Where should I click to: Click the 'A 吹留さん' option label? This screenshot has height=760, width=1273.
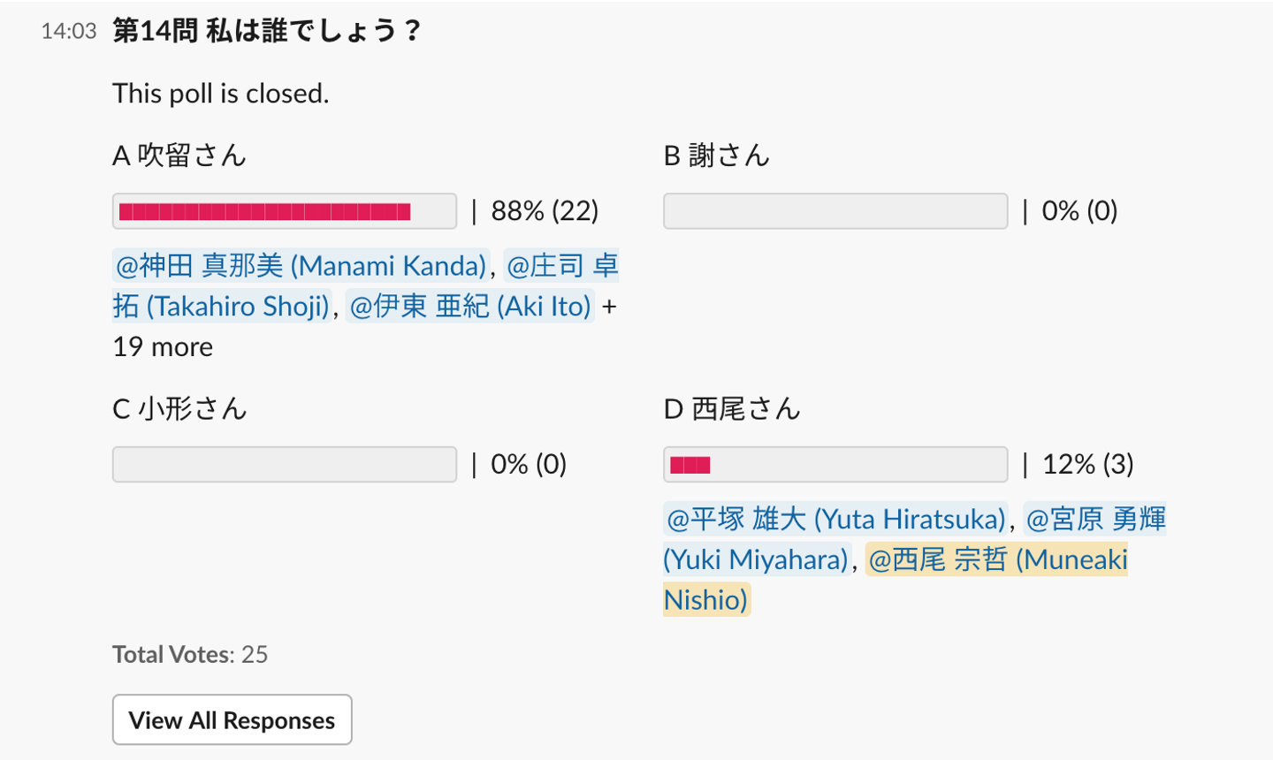tap(179, 156)
